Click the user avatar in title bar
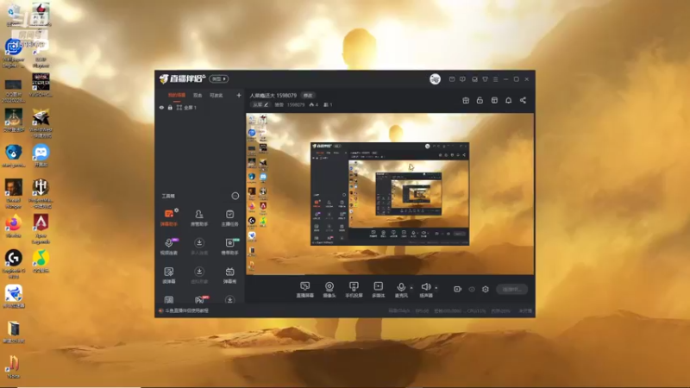The width and height of the screenshot is (690, 388). click(435, 79)
